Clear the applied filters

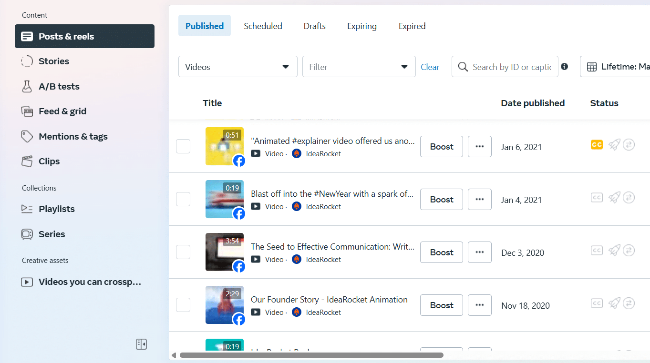click(430, 67)
